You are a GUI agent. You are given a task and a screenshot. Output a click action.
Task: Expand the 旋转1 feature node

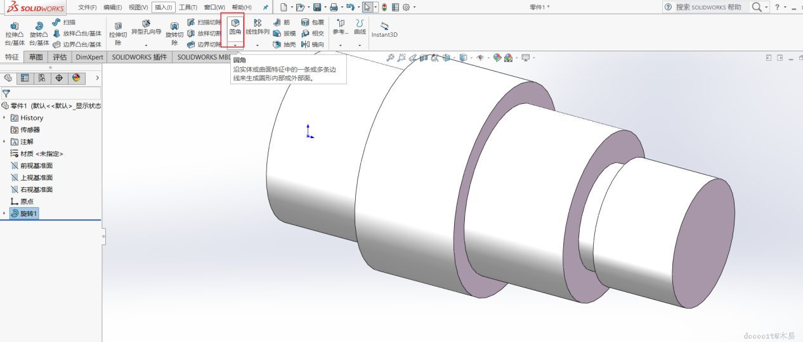[x=4, y=213]
